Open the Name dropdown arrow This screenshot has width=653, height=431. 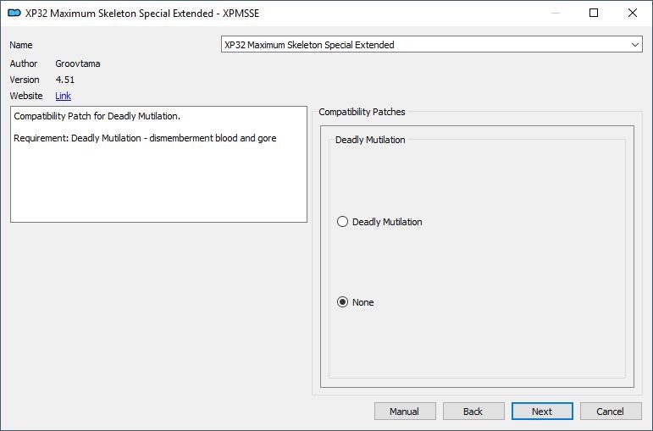tap(634, 45)
